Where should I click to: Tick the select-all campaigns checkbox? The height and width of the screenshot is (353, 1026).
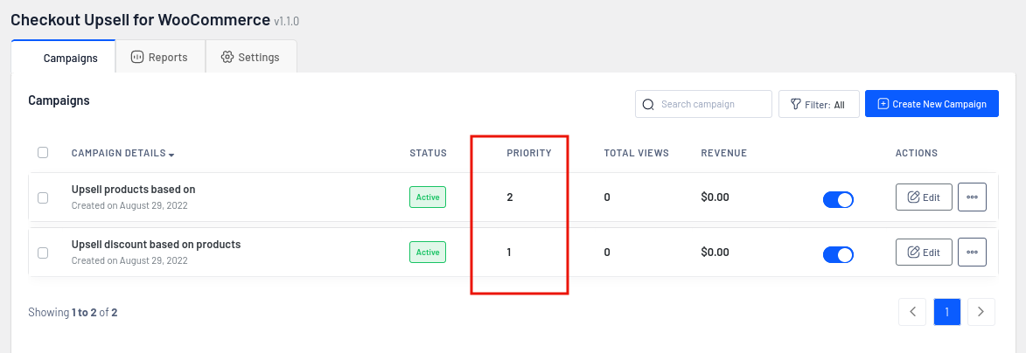(x=43, y=152)
